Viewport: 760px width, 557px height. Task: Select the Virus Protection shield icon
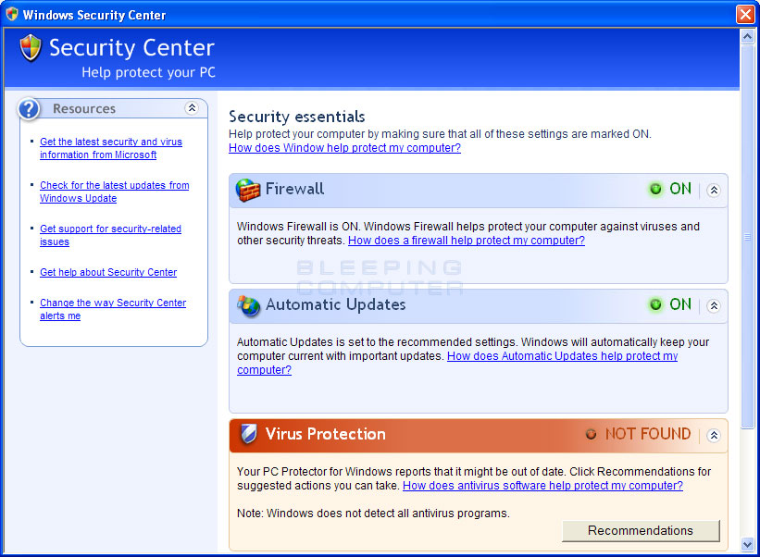[246, 434]
